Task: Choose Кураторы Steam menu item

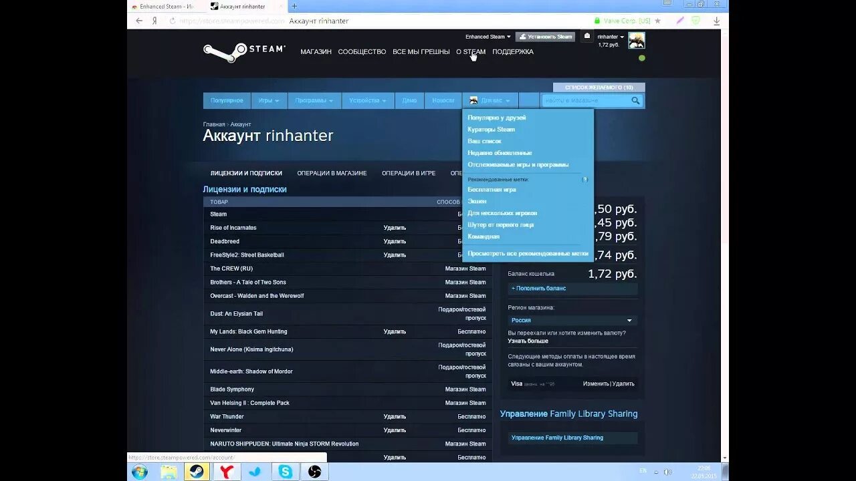Action: click(x=492, y=130)
